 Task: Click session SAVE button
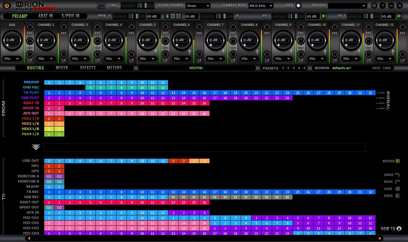376,68
